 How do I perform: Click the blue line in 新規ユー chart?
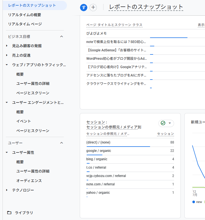198,164
